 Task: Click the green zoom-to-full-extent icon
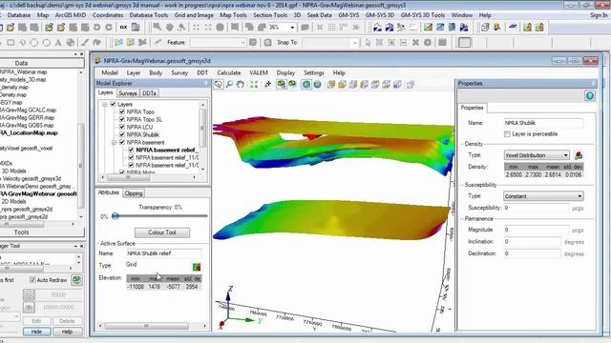coord(254,85)
